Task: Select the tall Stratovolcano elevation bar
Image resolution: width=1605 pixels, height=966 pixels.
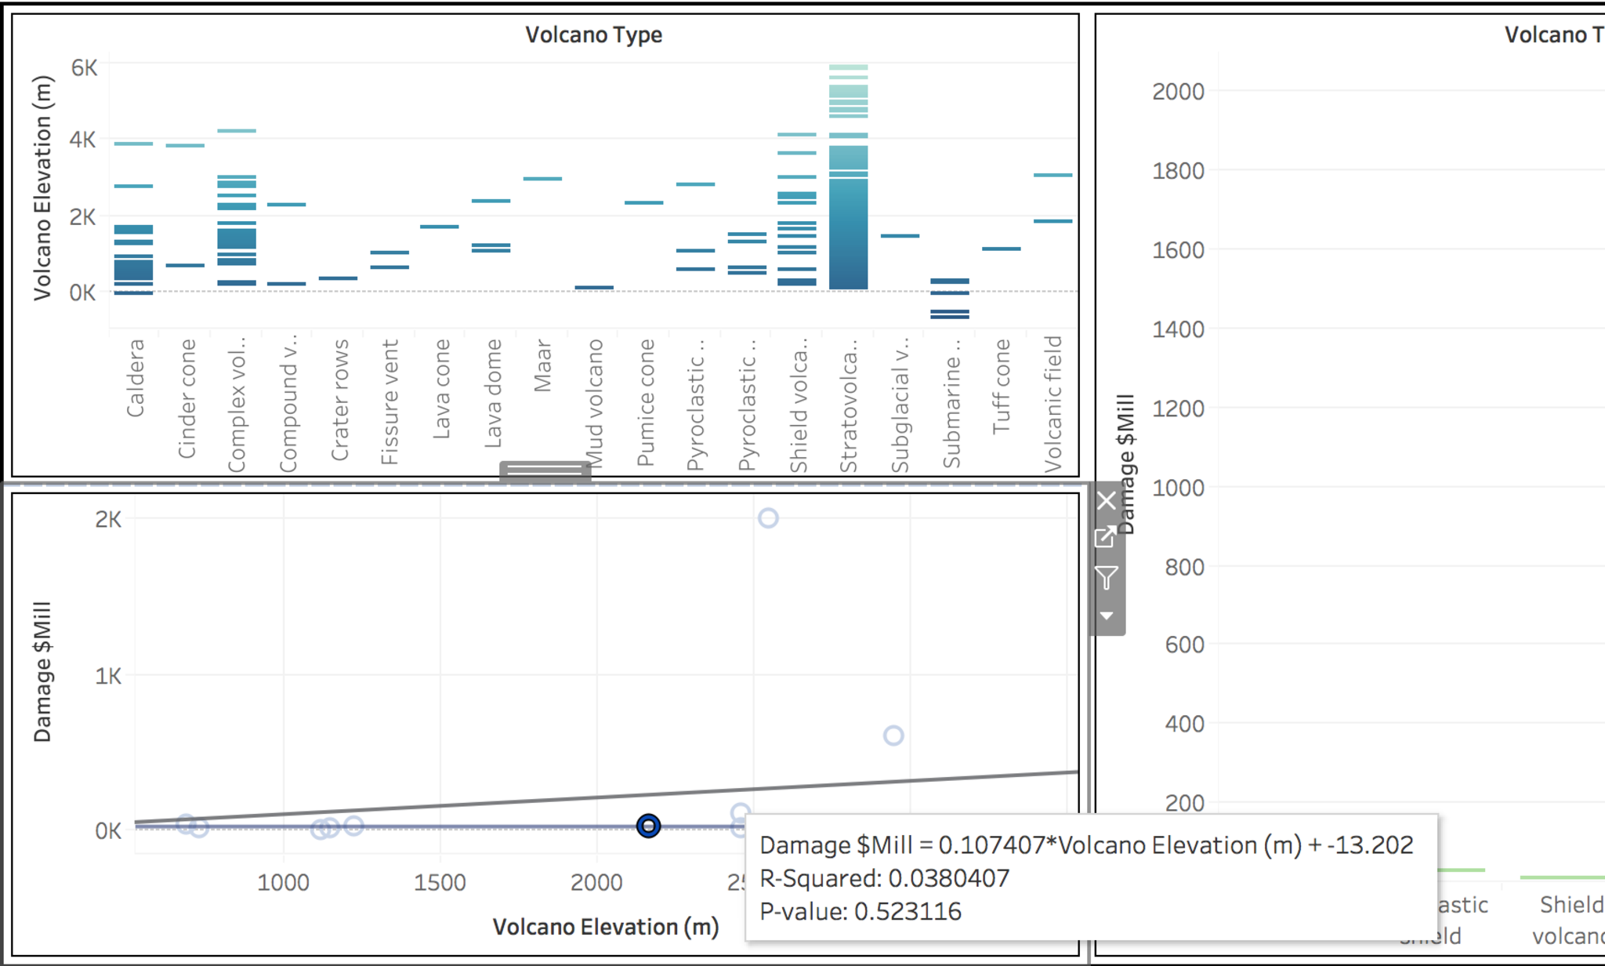Action: tap(848, 235)
